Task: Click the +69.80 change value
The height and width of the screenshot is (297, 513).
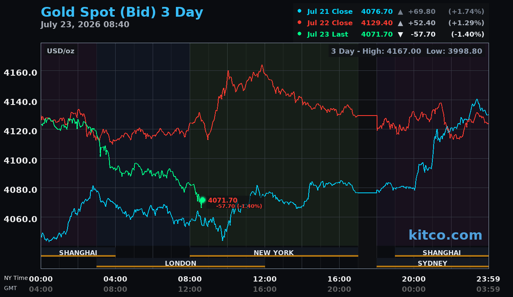Action: [x=421, y=11]
